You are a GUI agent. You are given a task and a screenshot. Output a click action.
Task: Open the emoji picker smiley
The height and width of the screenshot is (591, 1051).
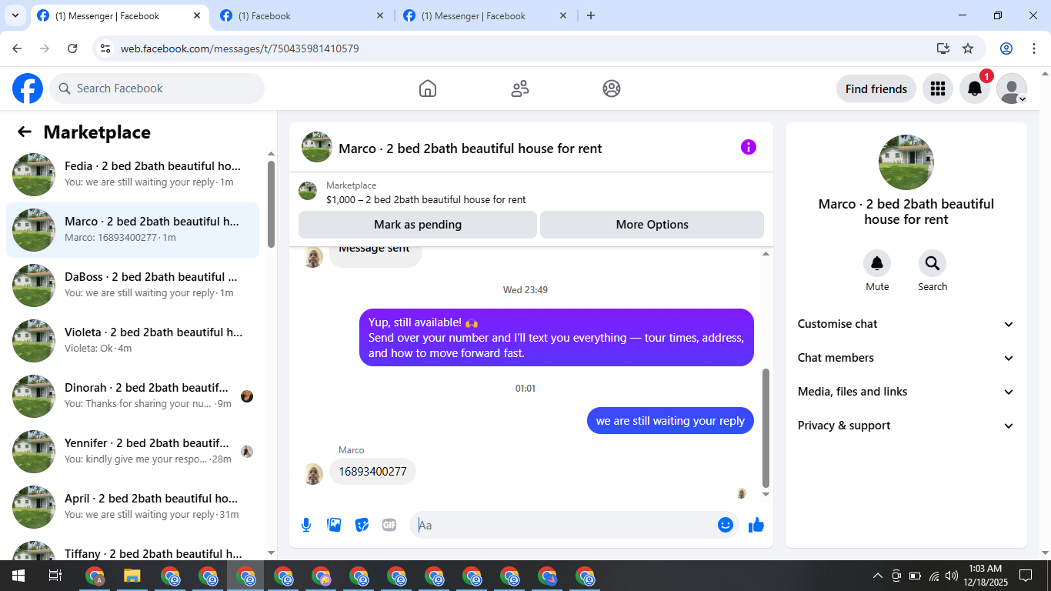pos(725,525)
